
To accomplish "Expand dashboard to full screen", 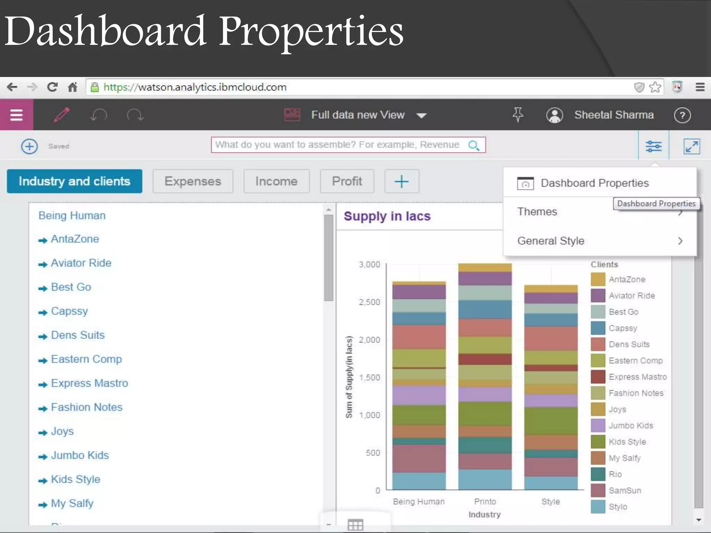I will (x=692, y=146).
